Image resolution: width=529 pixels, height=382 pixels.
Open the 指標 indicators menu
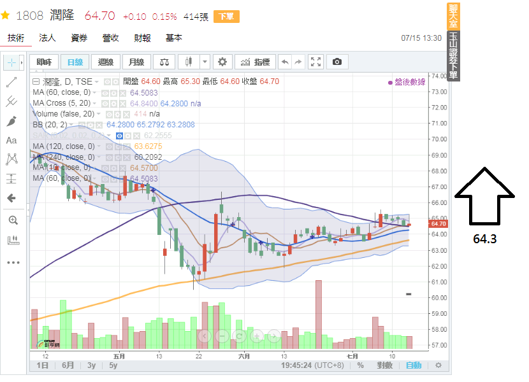254,62
